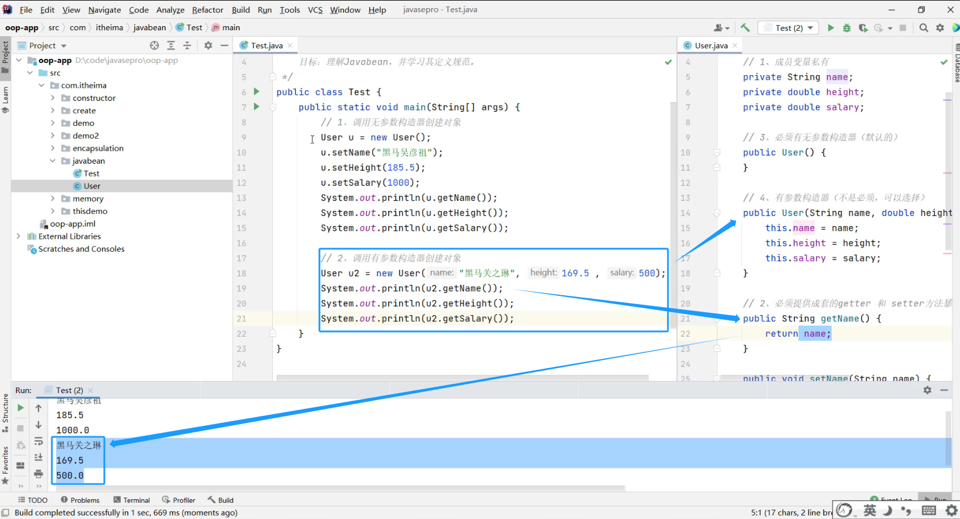Viewport: 960px width, 519px height.
Task: Collapse all icon in Project panel header
Action: (187, 45)
